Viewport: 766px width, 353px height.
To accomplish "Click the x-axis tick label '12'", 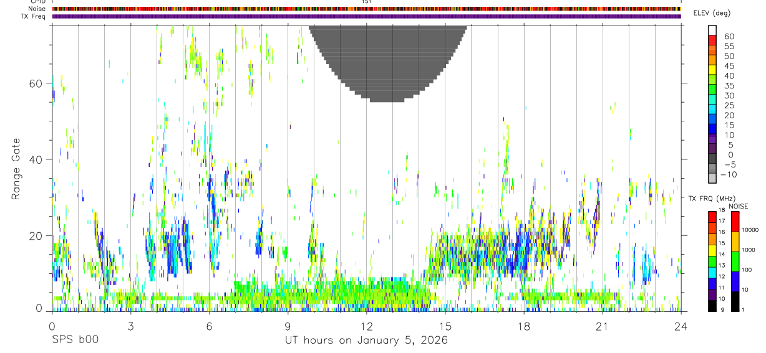I will coord(366,327).
